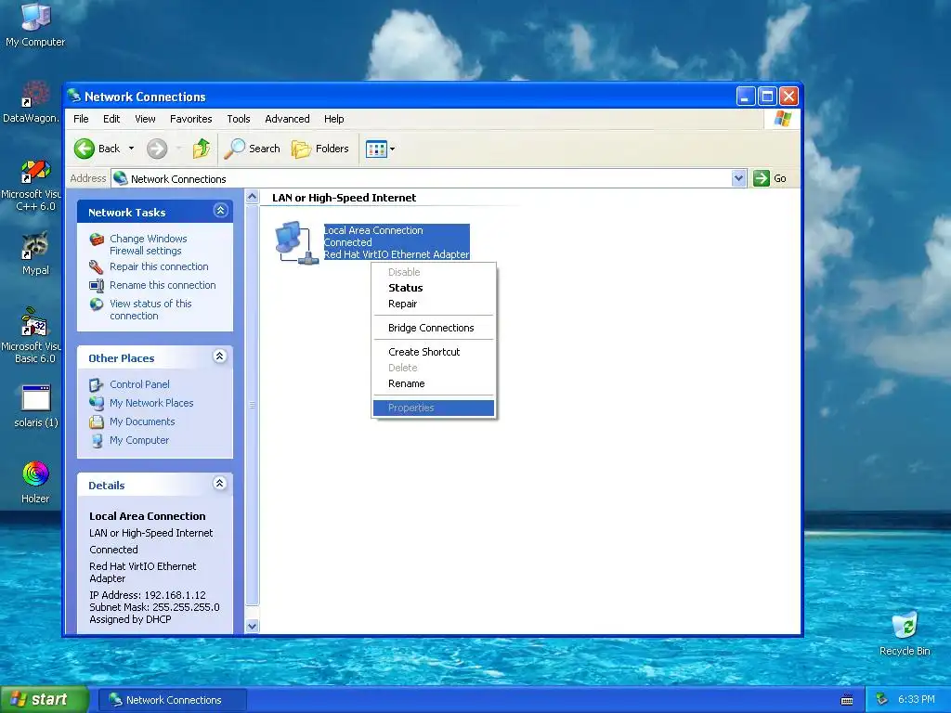Select Bridge Connections in context menu
The height and width of the screenshot is (713, 951).
(x=434, y=328)
